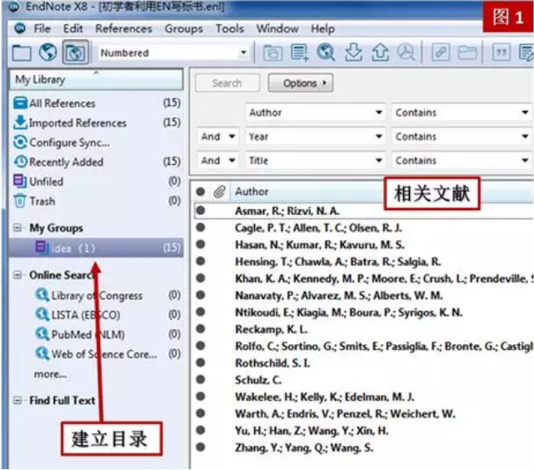The height and width of the screenshot is (470, 534).
Task: Click the Open Link toolbar icon
Action: 441,52
